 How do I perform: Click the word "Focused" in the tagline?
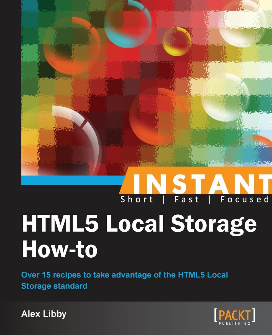[x=244, y=199]
